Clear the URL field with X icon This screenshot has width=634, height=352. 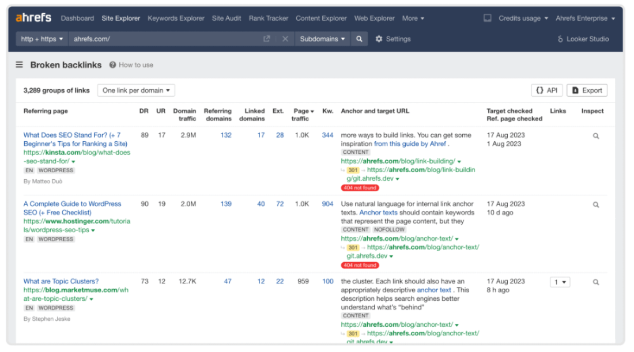(285, 39)
